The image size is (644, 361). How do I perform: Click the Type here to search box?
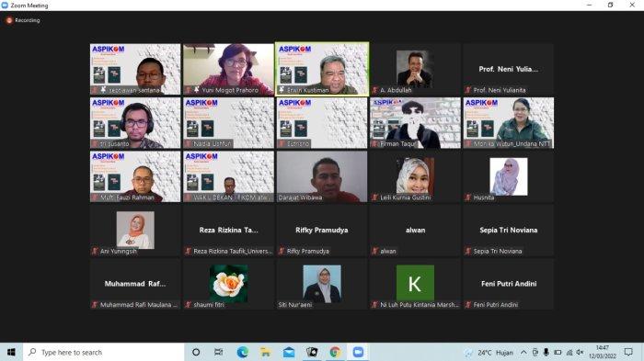[x=103, y=352]
